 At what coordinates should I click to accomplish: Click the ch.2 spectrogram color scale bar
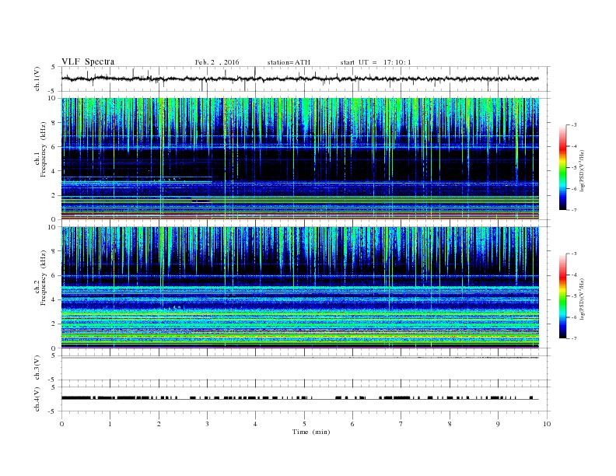pyautogui.click(x=562, y=296)
